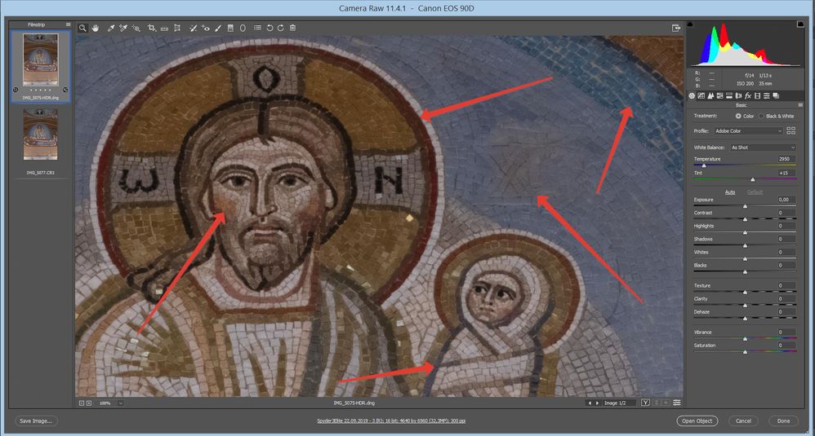Screen dimensions: 815x436
Task: Click the Saturation slider handle
Action: [x=745, y=351]
